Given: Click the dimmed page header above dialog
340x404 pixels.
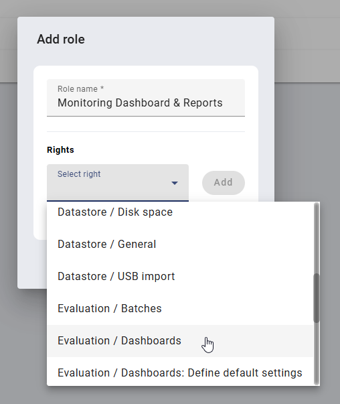Looking at the screenshot, I should pos(170,8).
